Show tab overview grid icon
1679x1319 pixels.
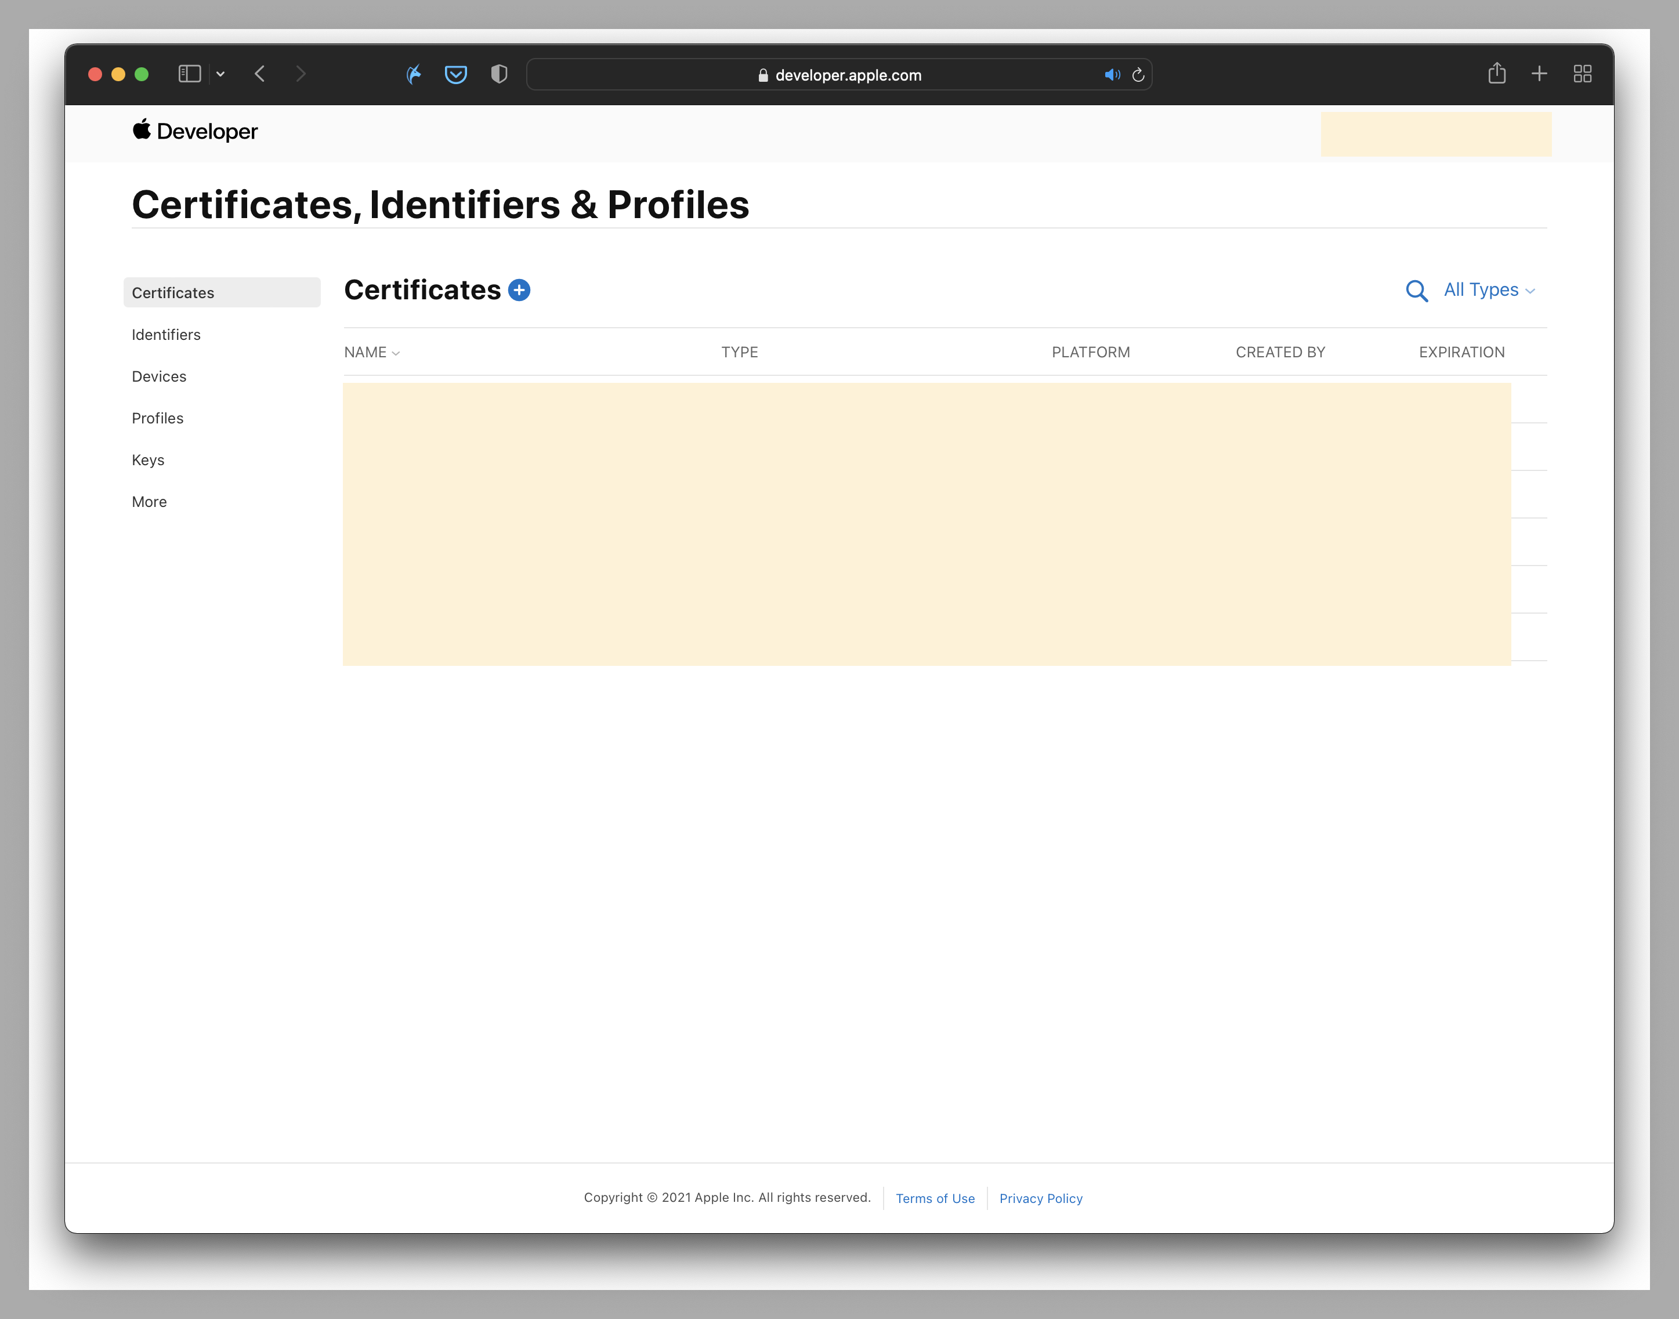tap(1583, 73)
